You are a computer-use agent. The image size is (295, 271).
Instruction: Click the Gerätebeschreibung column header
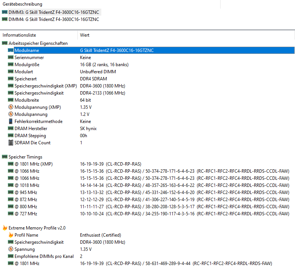point(22,4)
